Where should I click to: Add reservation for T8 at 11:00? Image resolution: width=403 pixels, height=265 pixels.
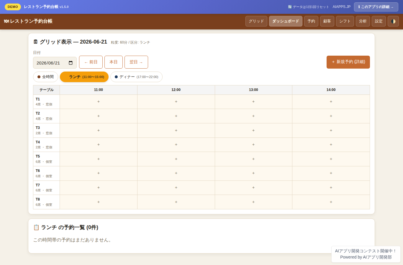point(99,202)
